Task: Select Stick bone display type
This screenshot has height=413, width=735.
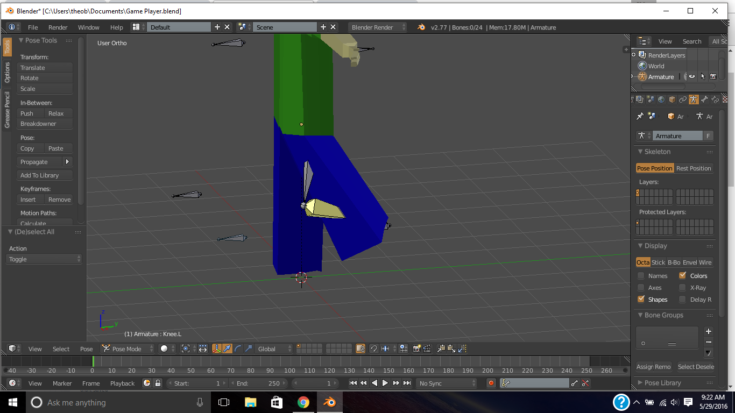Action: coord(658,262)
